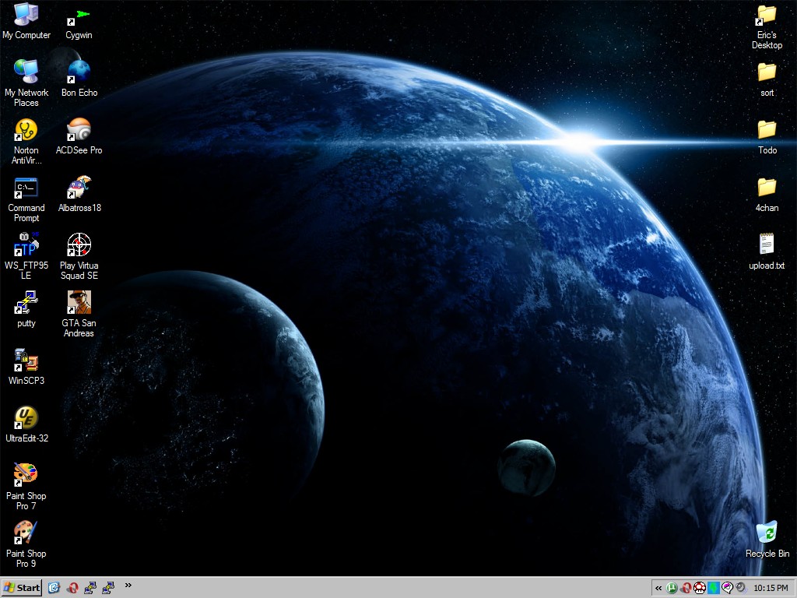
Task: Click the 10:15 PM taskbar clock
Action: 771,589
